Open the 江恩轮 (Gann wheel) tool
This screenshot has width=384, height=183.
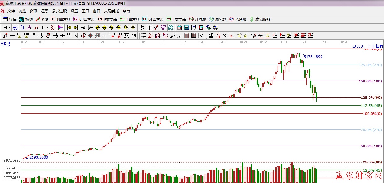pos(198,19)
